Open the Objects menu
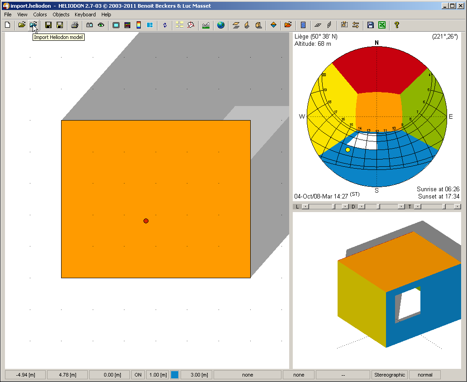 [x=61, y=15]
